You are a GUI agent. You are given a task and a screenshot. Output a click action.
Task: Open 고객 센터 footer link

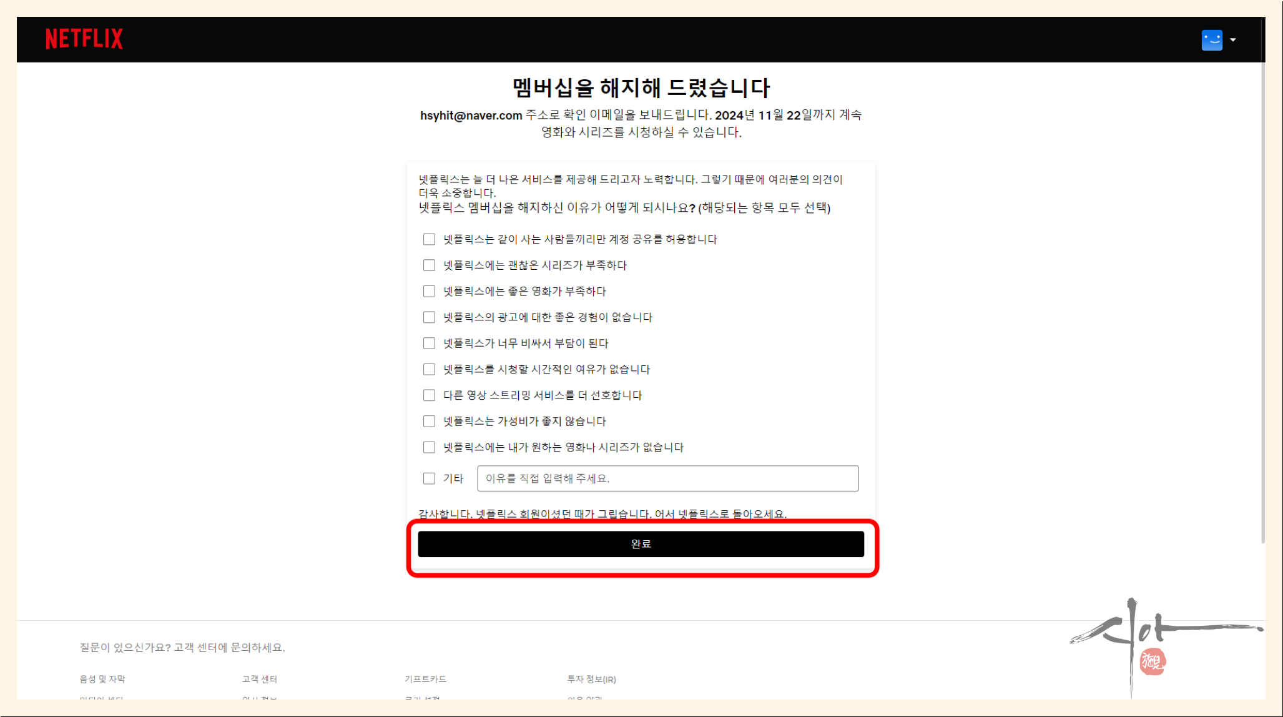coord(260,679)
